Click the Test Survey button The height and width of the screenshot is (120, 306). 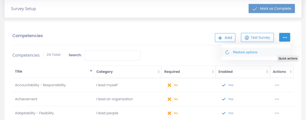tap(257, 38)
